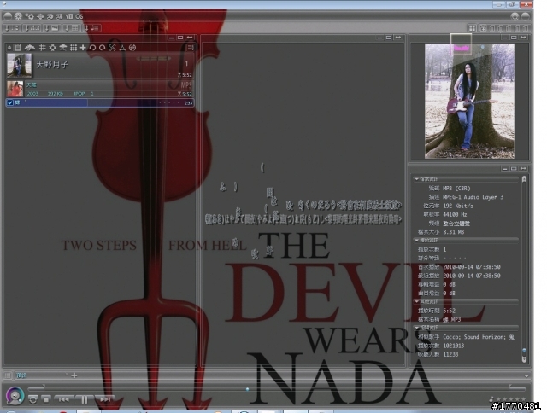547x413 pixels.
Task: Toggle the spectrum layout button in second toolbar
Action: tap(32, 28)
